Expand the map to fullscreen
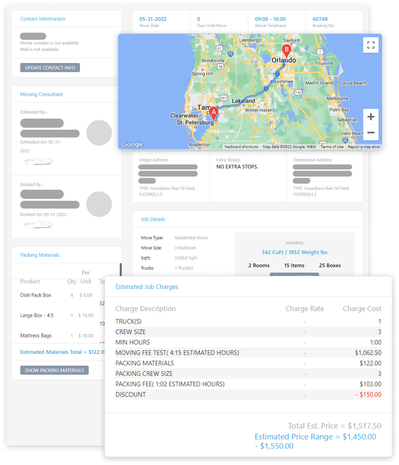This screenshot has height=465, width=399. [371, 45]
